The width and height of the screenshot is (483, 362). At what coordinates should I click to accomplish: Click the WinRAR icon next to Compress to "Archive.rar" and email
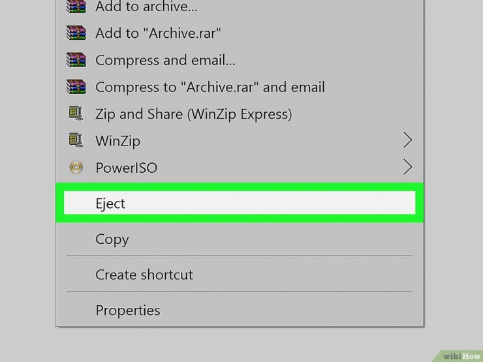click(x=76, y=87)
